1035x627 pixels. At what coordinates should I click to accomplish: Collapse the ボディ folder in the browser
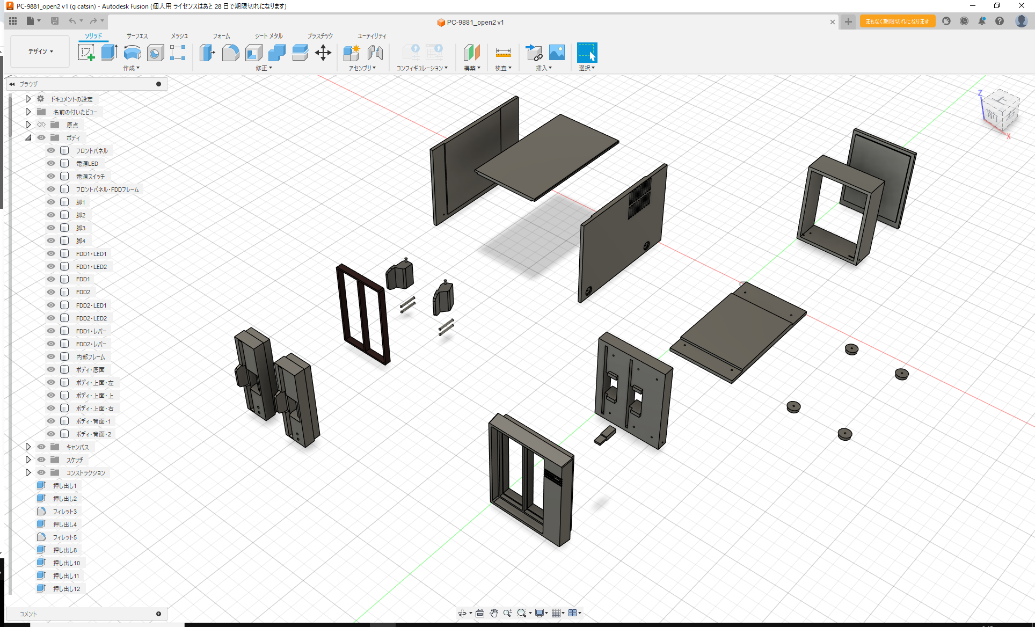[28, 137]
